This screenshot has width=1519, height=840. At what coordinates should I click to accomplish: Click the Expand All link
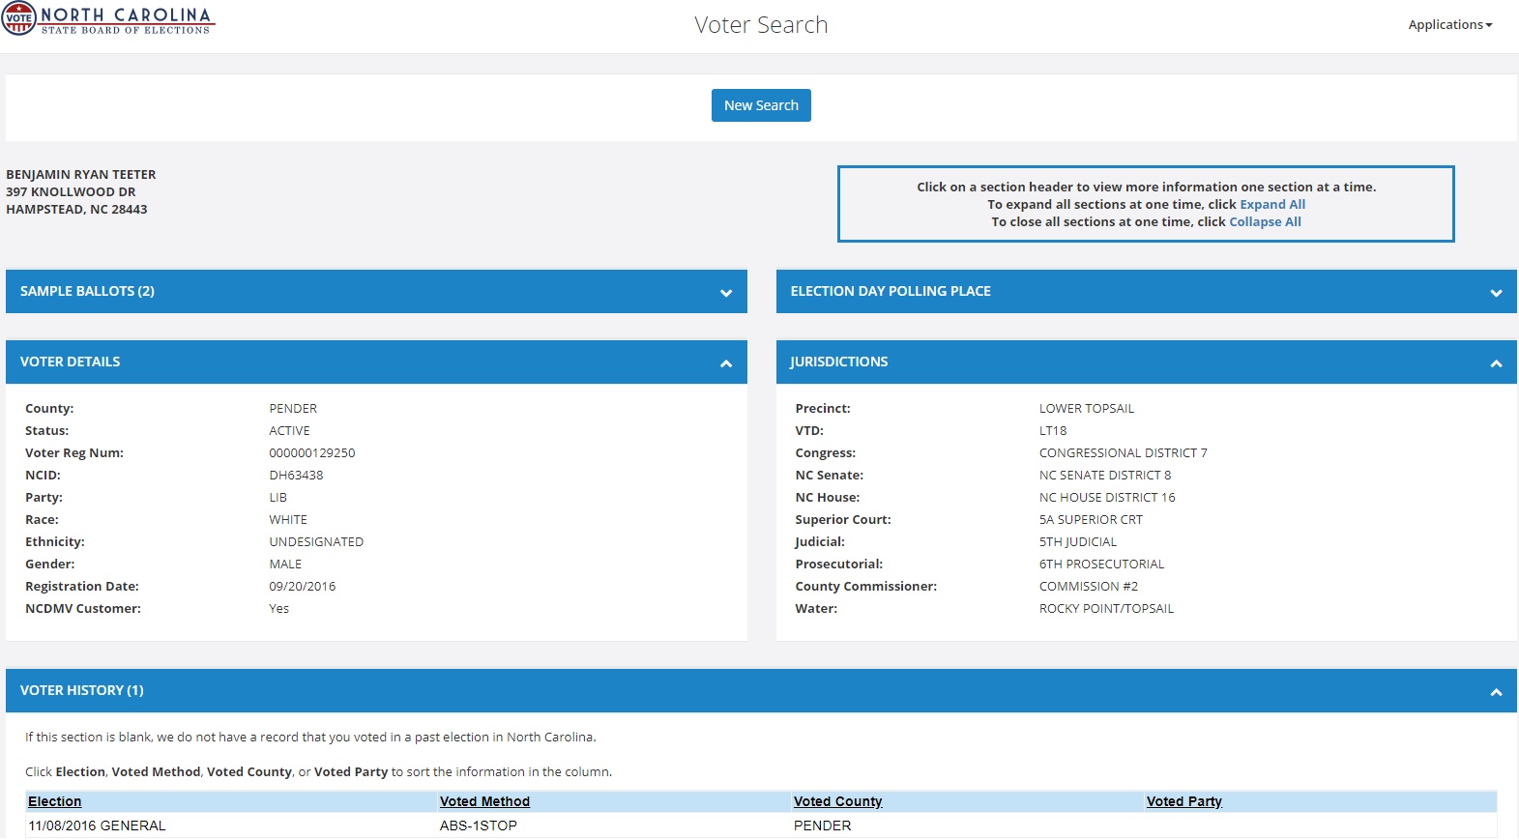[1272, 204]
